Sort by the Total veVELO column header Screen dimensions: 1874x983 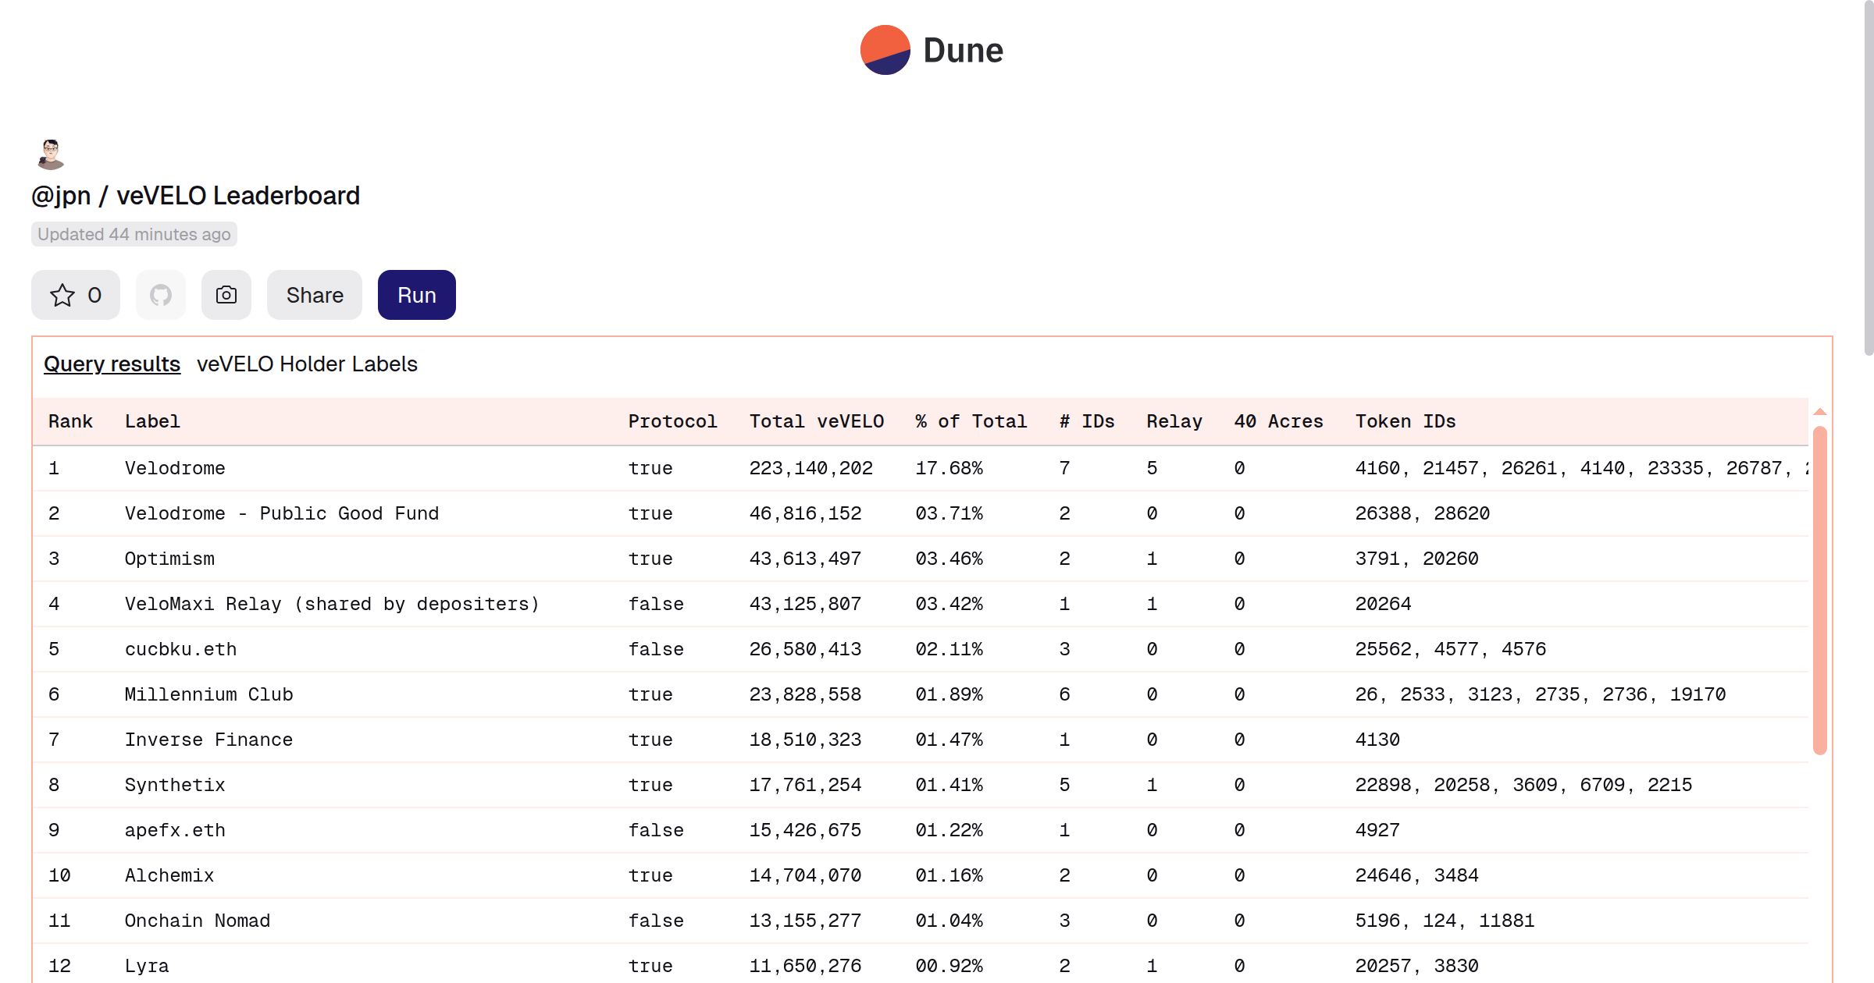click(x=816, y=421)
